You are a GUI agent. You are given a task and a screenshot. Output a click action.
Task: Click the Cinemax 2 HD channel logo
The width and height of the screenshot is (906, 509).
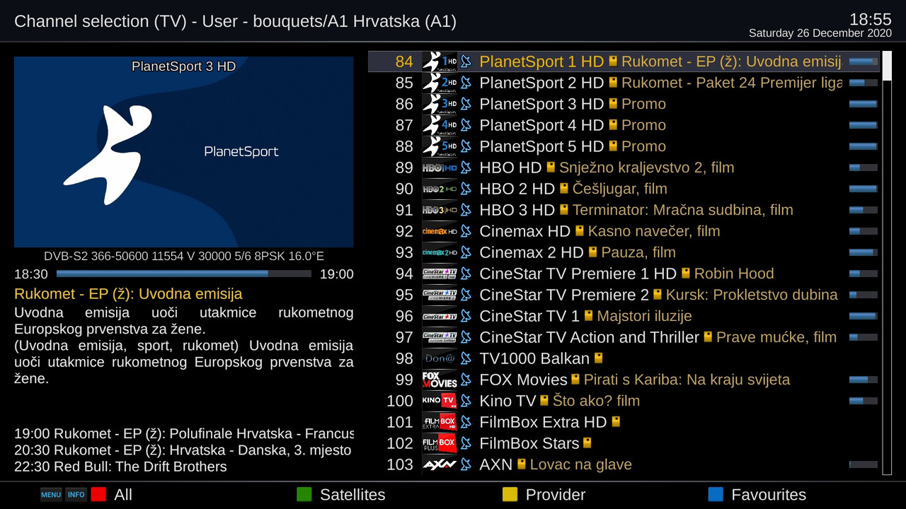point(440,252)
